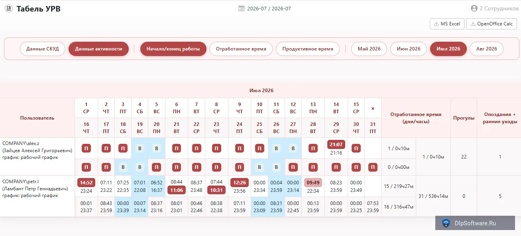Click the 31 ПТ day header
Image resolution: width=521 pixels, height=236 pixels.
point(373,128)
